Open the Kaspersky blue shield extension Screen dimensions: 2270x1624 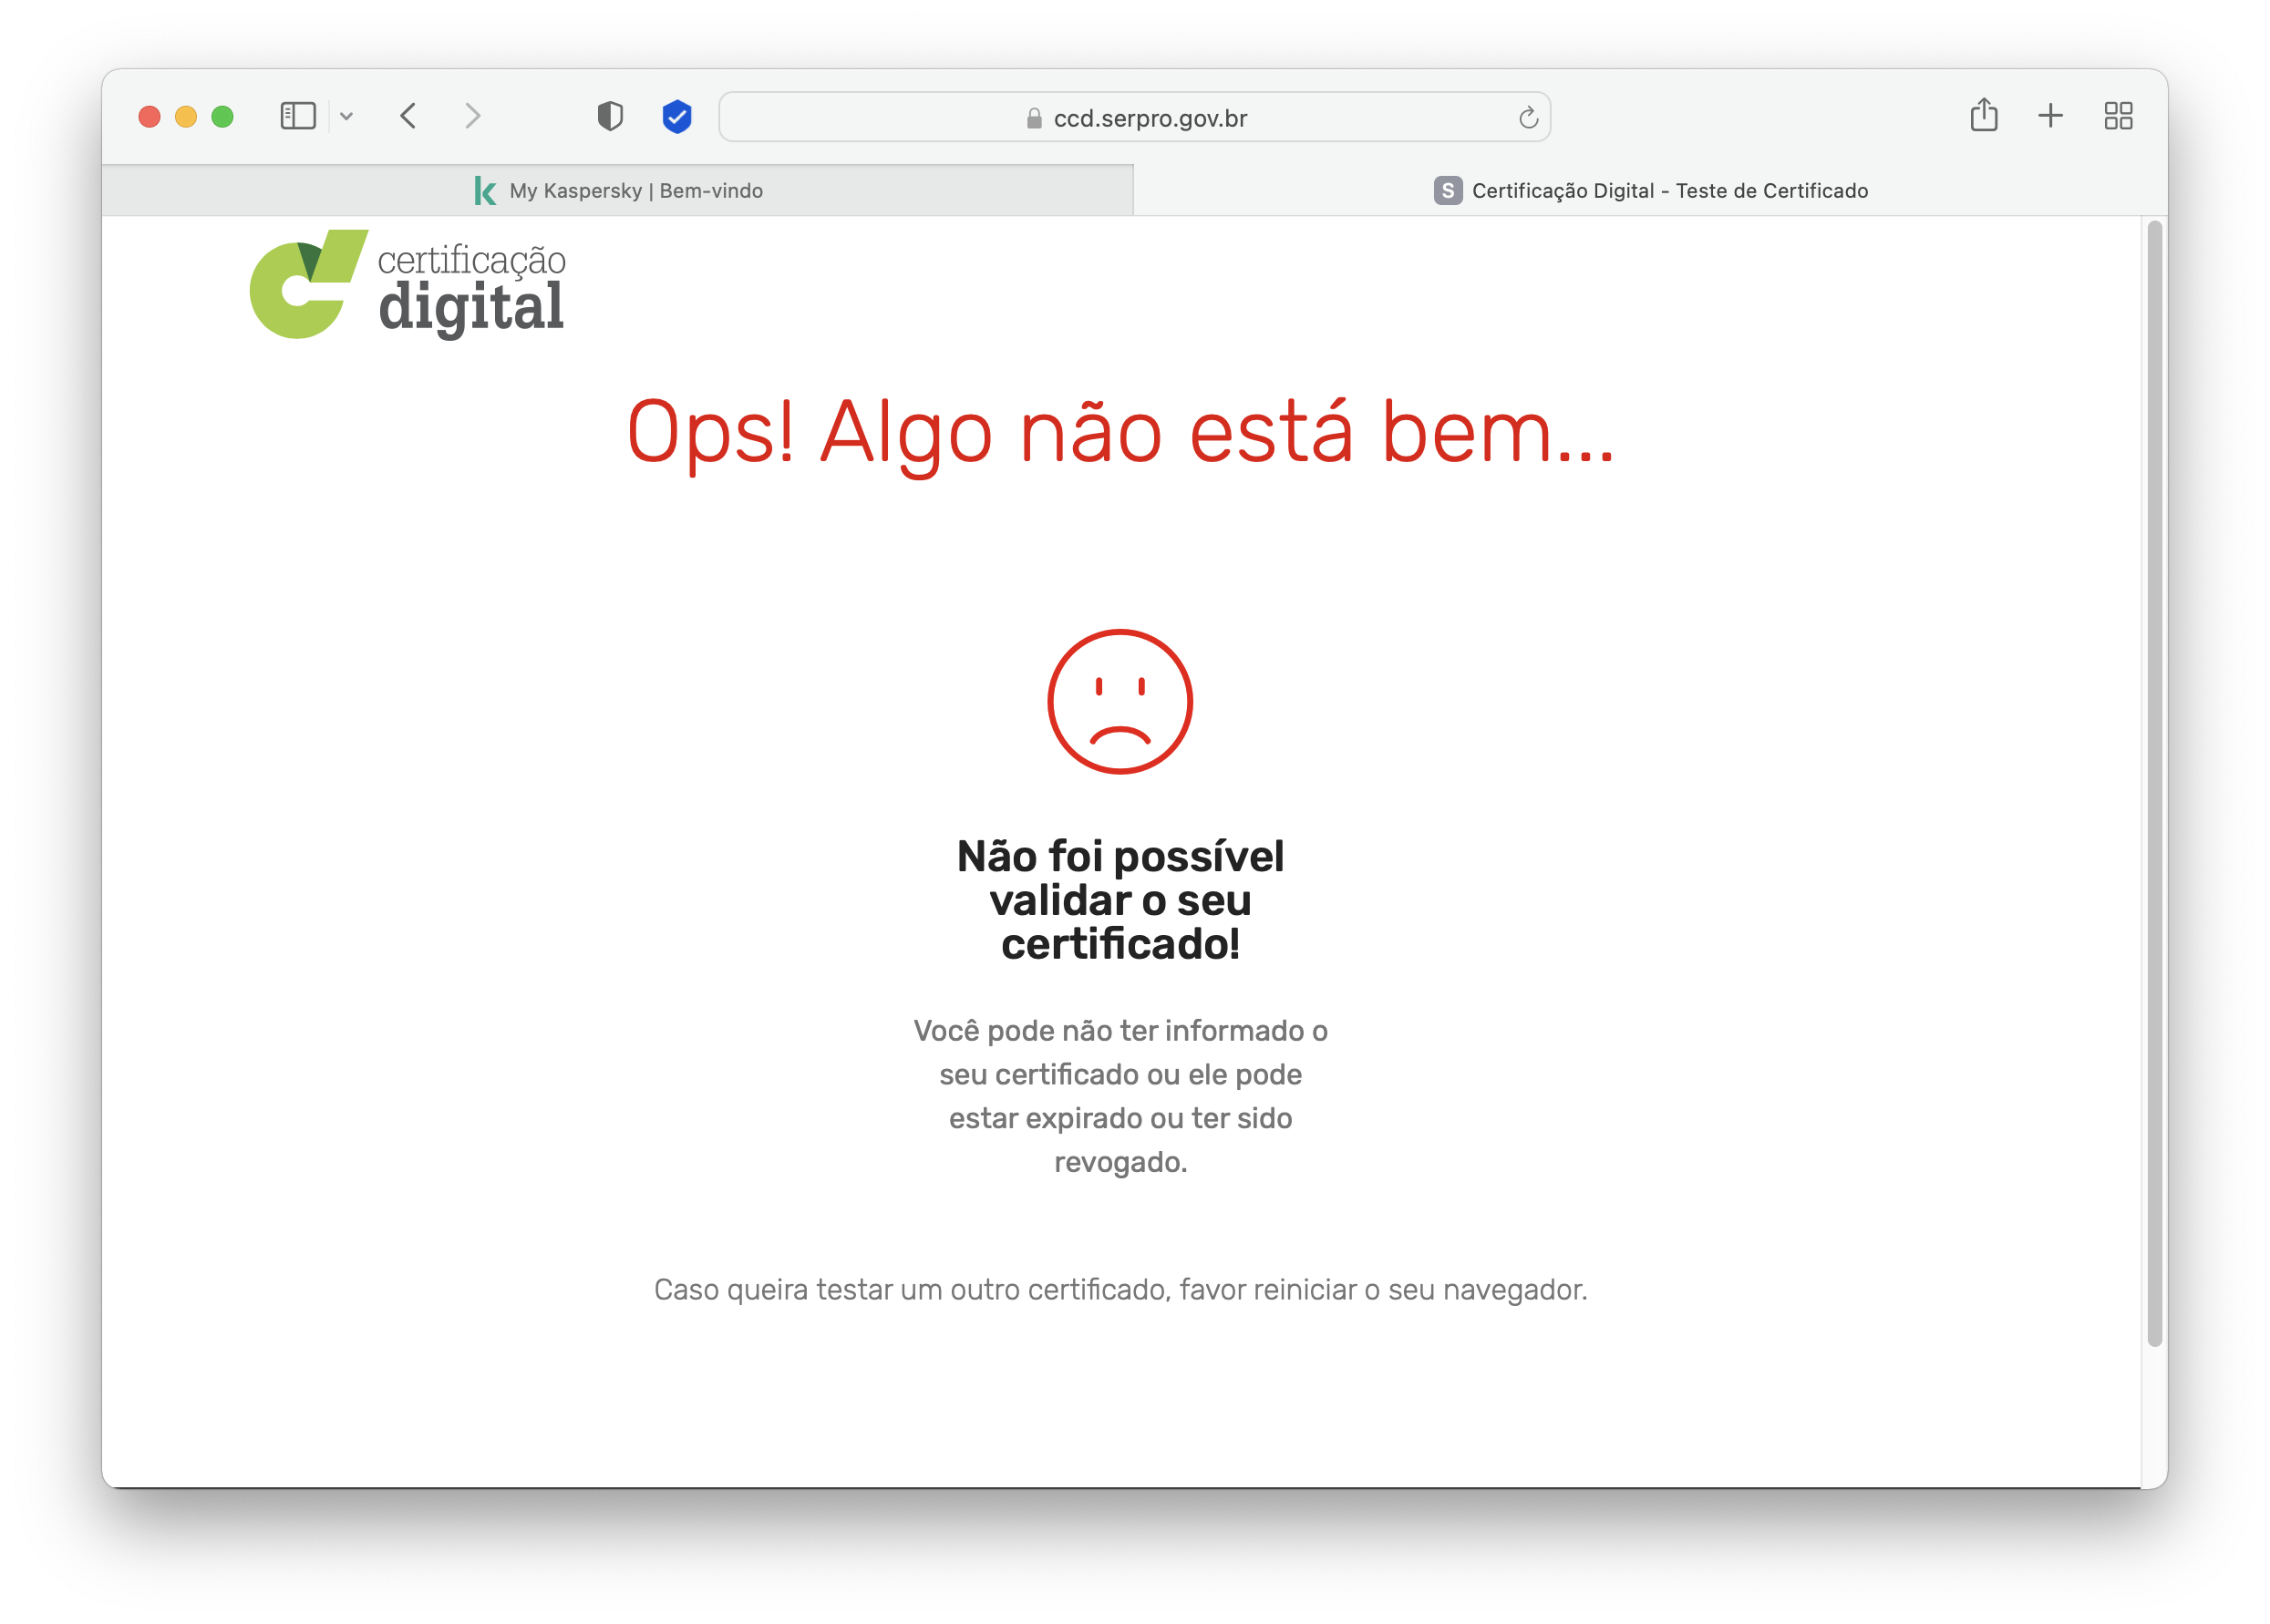point(677,116)
